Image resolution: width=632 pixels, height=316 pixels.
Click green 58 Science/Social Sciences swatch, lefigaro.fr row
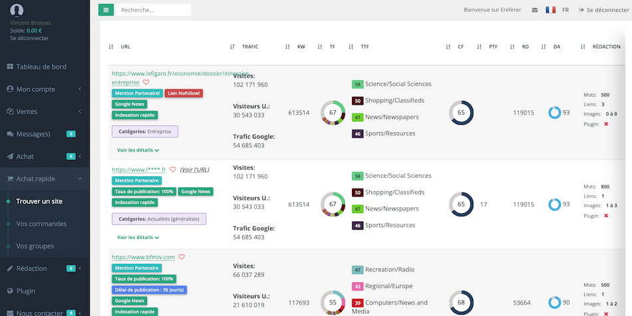pyautogui.click(x=357, y=84)
